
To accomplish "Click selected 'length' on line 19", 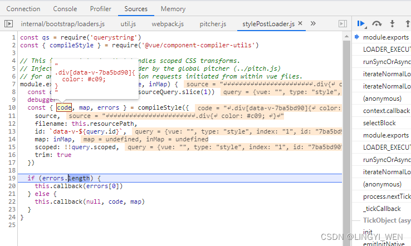I will pyautogui.click(x=79, y=178).
